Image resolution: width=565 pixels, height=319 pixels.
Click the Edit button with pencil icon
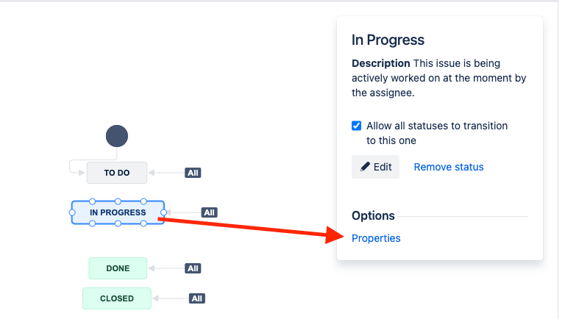(375, 167)
